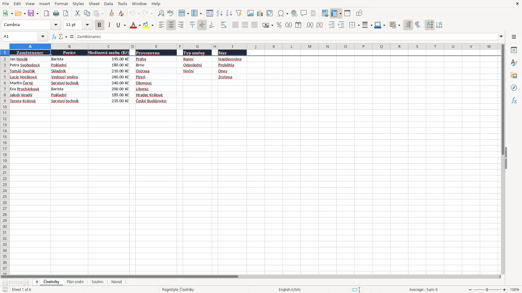Add decimal place icon
Screen dimensions: 522x293
(310, 25)
